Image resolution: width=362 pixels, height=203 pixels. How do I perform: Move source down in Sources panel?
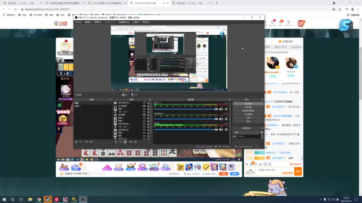[x=135, y=142]
